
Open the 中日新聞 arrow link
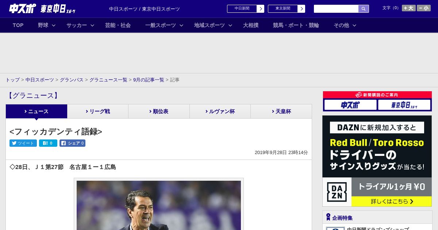point(261,9)
